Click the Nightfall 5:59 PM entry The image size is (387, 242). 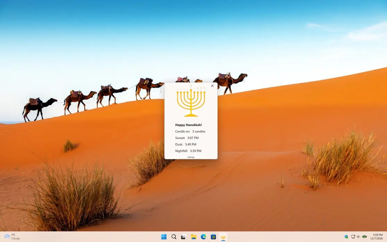(188, 151)
